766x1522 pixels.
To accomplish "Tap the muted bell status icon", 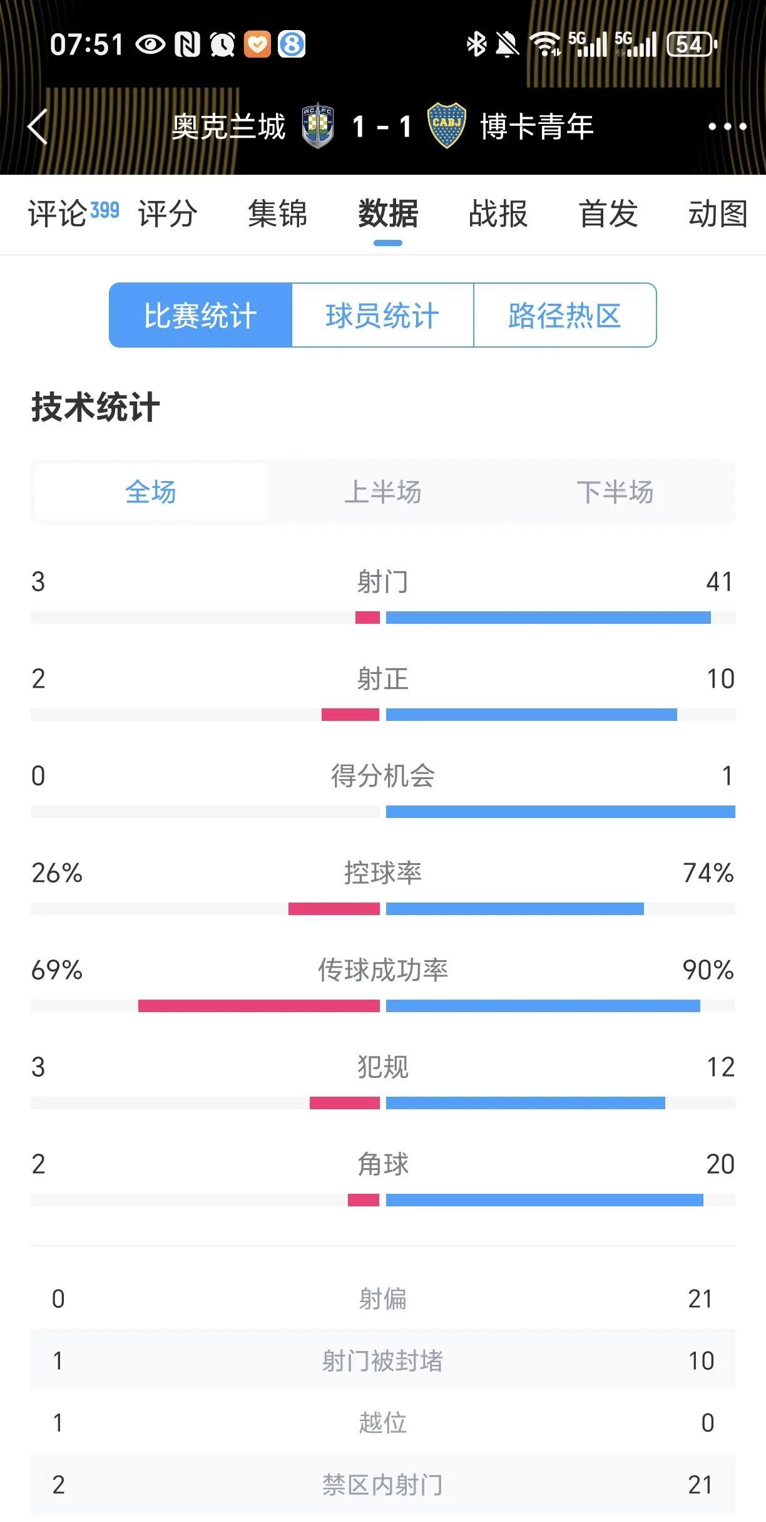I will [x=508, y=44].
